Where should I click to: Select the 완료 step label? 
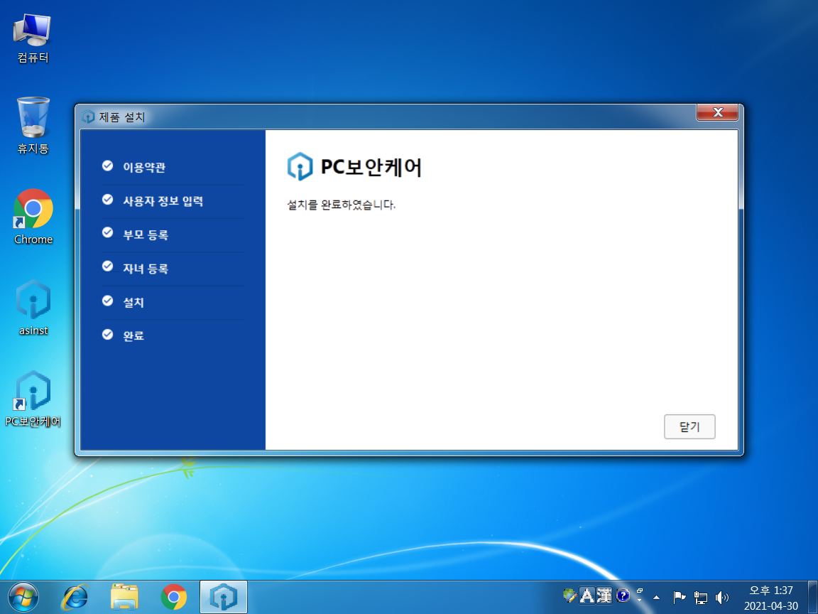[133, 335]
